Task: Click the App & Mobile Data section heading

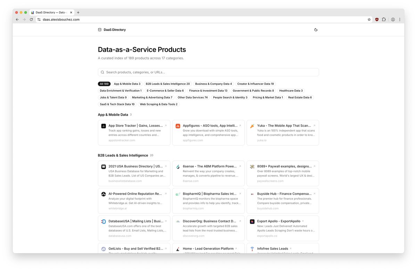Action: (x=113, y=115)
